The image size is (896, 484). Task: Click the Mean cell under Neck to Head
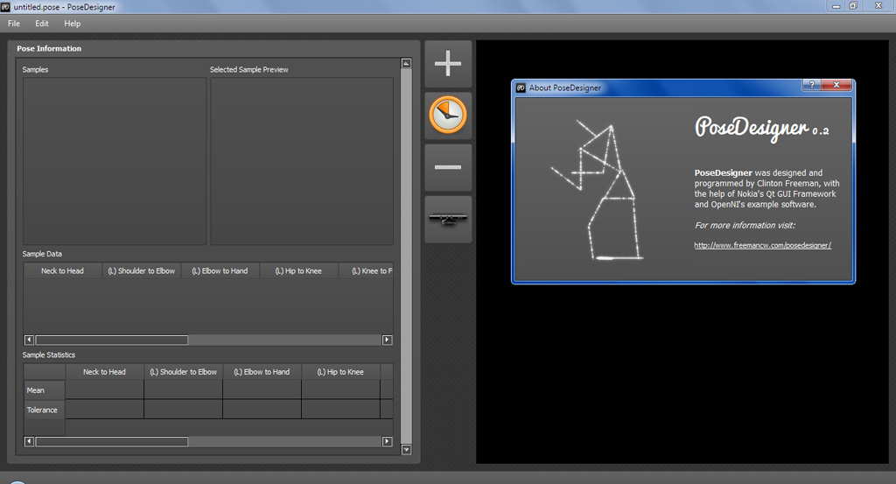point(105,389)
